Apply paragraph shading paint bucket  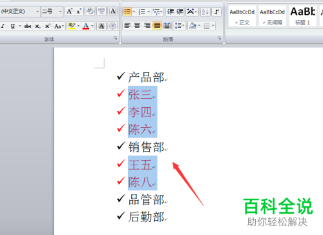coord(193,26)
